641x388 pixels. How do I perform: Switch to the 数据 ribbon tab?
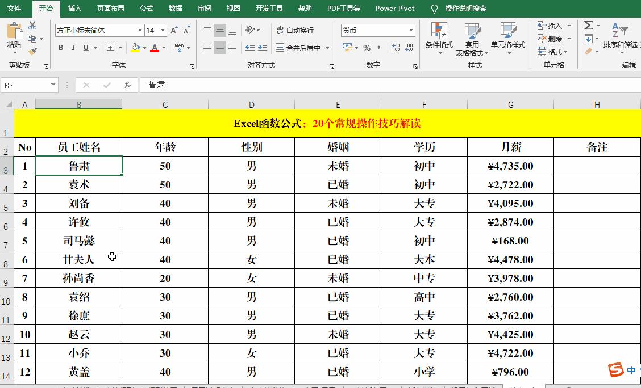click(174, 9)
